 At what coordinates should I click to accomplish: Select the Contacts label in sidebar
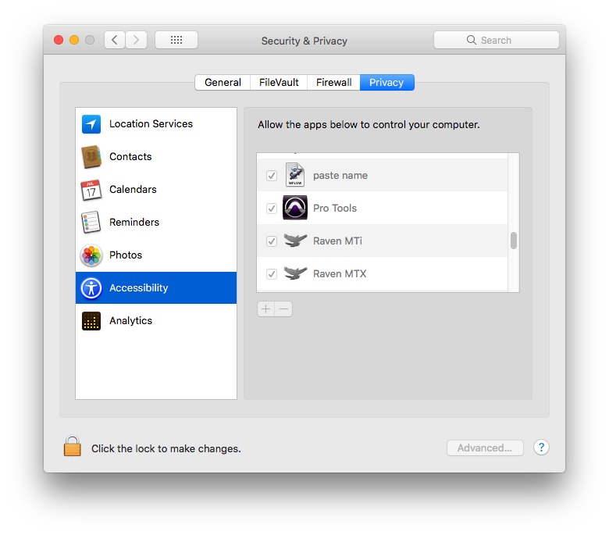[130, 156]
